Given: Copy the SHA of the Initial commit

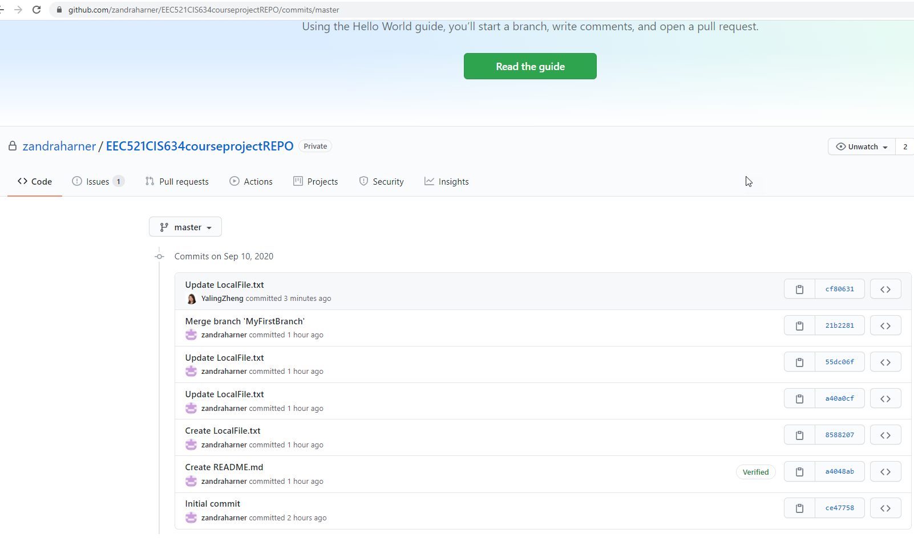Looking at the screenshot, I should [x=799, y=508].
